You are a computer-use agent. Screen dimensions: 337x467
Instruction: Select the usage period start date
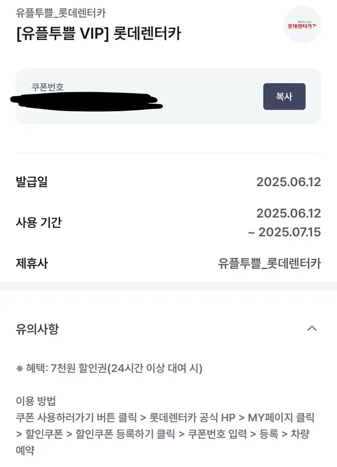coord(288,213)
